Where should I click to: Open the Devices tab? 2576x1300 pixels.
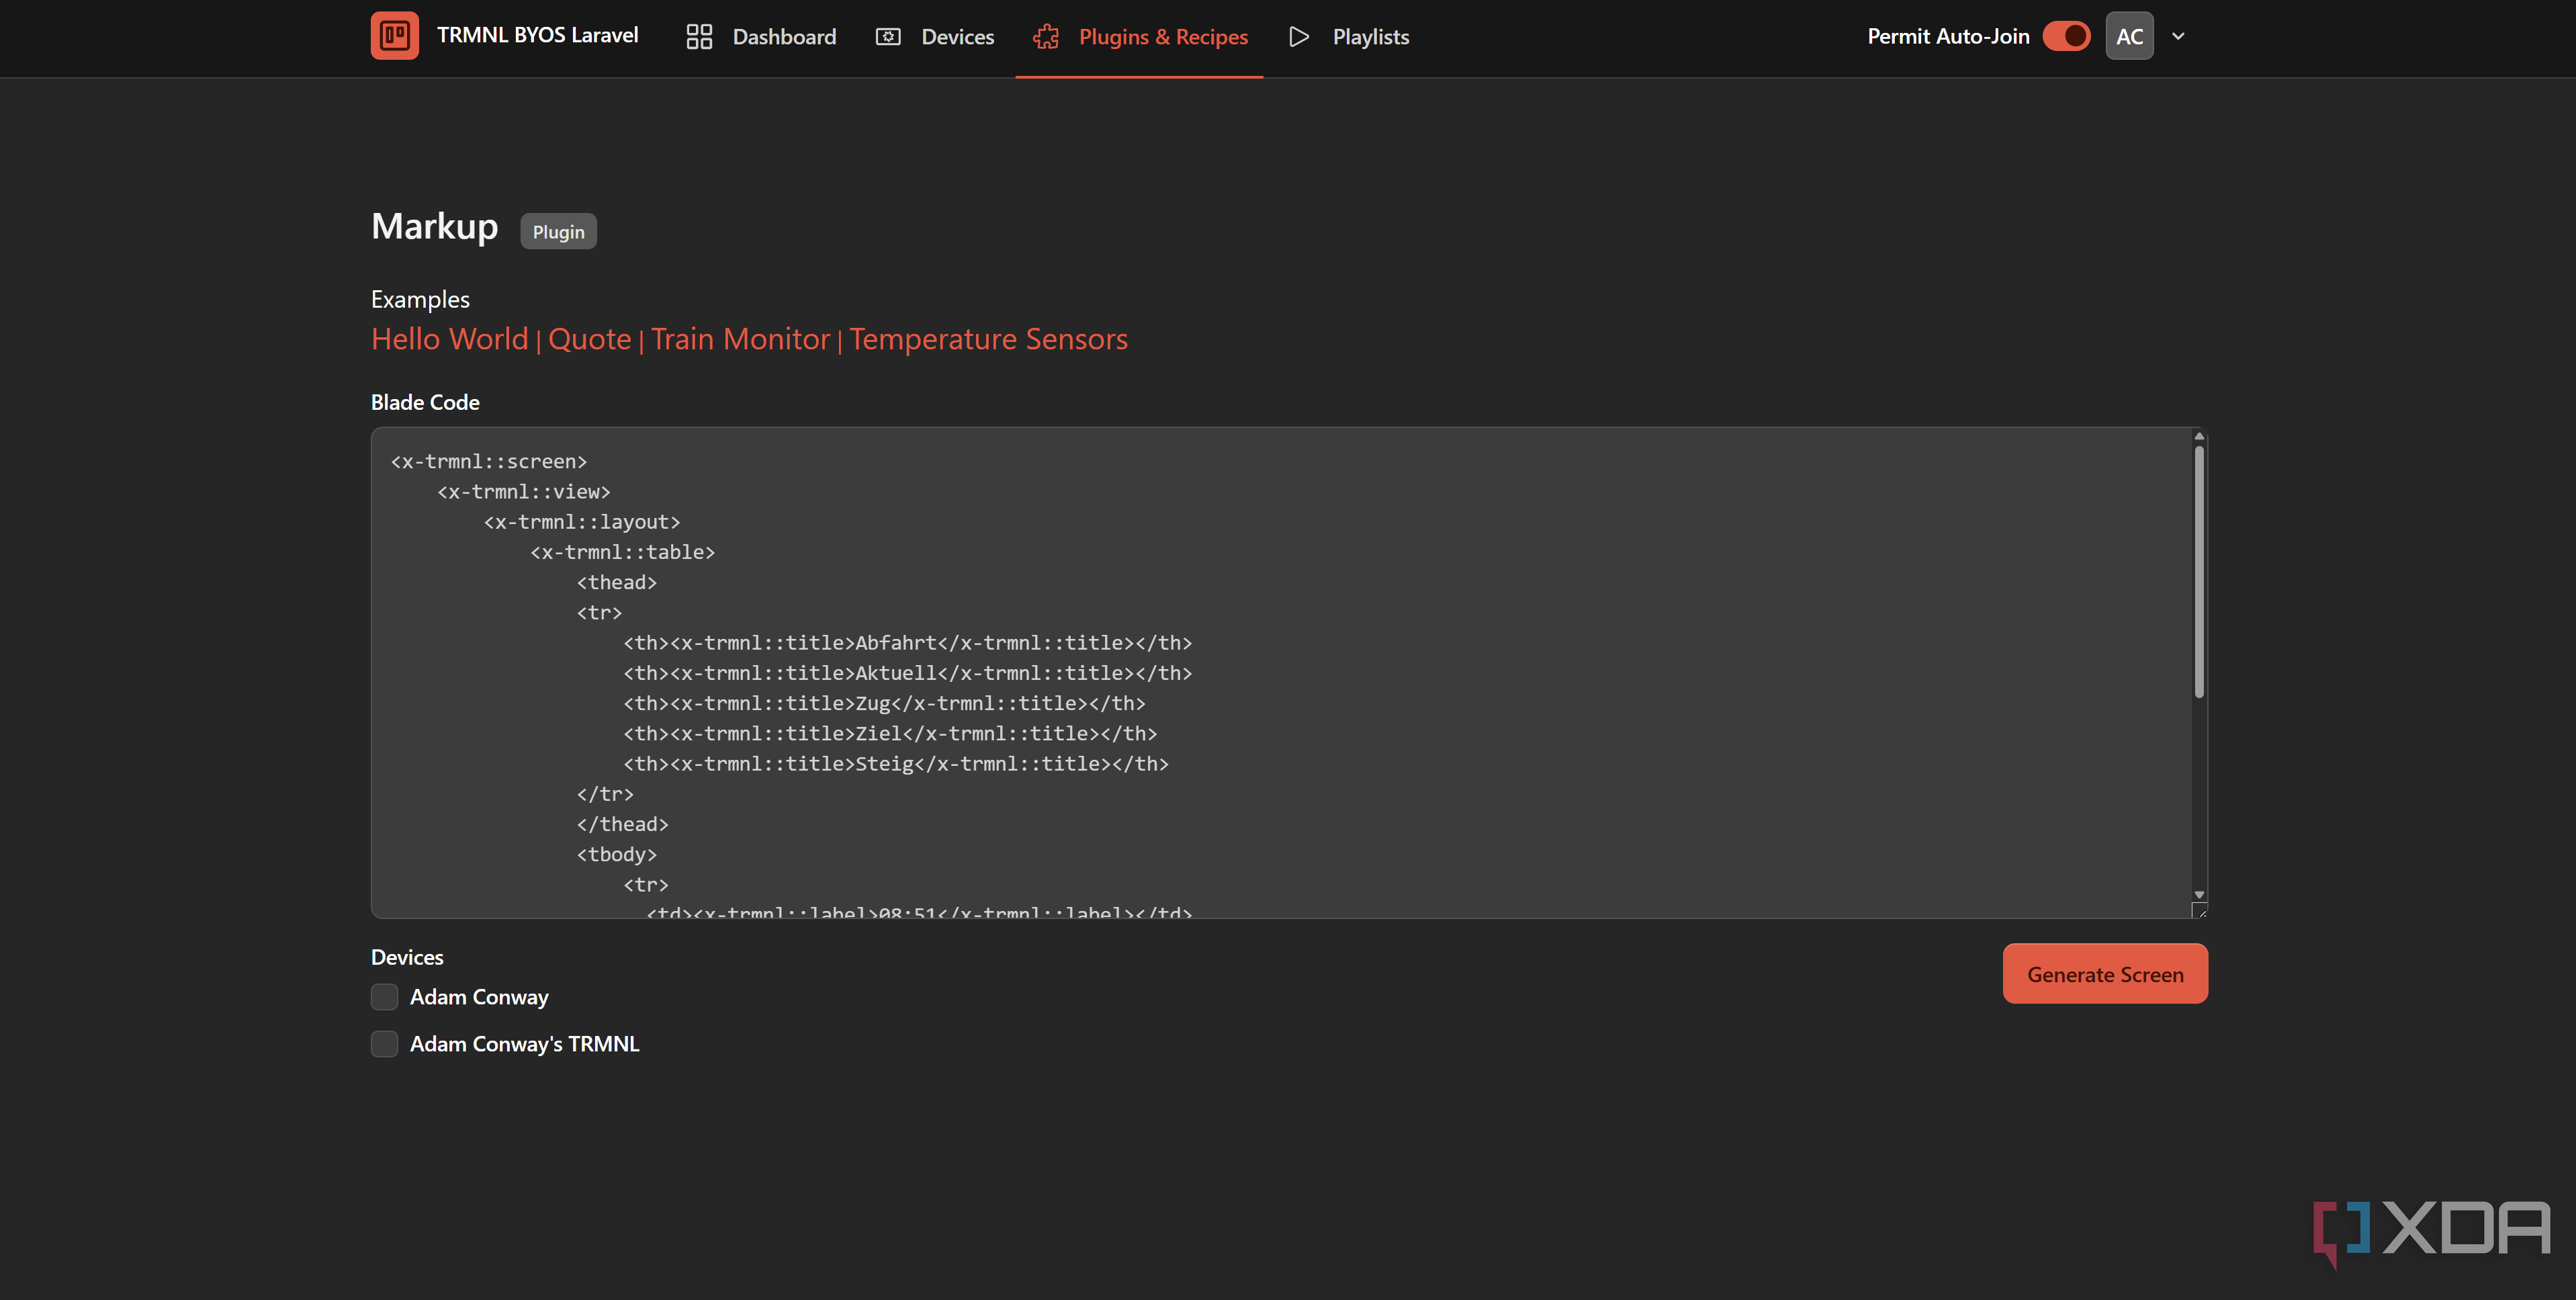(934, 37)
